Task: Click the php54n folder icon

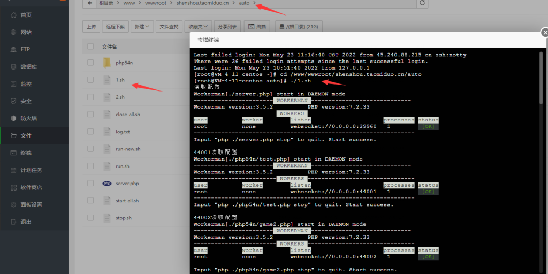Action: (x=106, y=63)
